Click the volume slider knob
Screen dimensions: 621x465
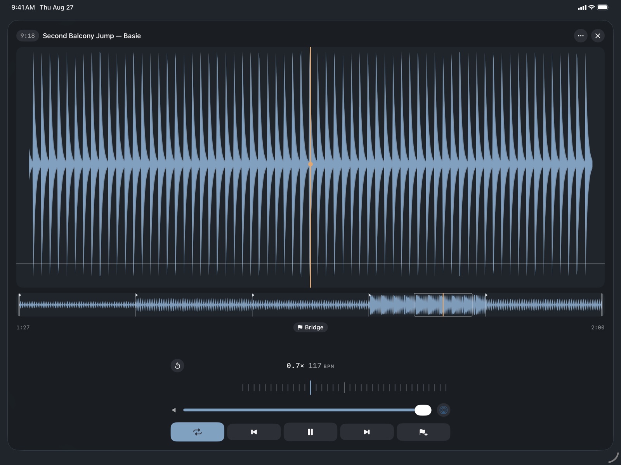pos(423,410)
